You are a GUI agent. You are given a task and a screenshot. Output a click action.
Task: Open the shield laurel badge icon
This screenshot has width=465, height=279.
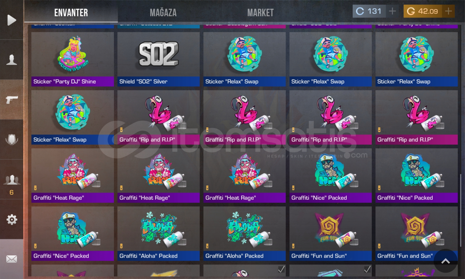coord(12,139)
